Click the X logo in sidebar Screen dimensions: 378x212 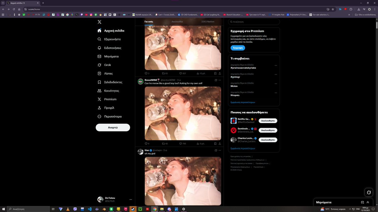100,22
